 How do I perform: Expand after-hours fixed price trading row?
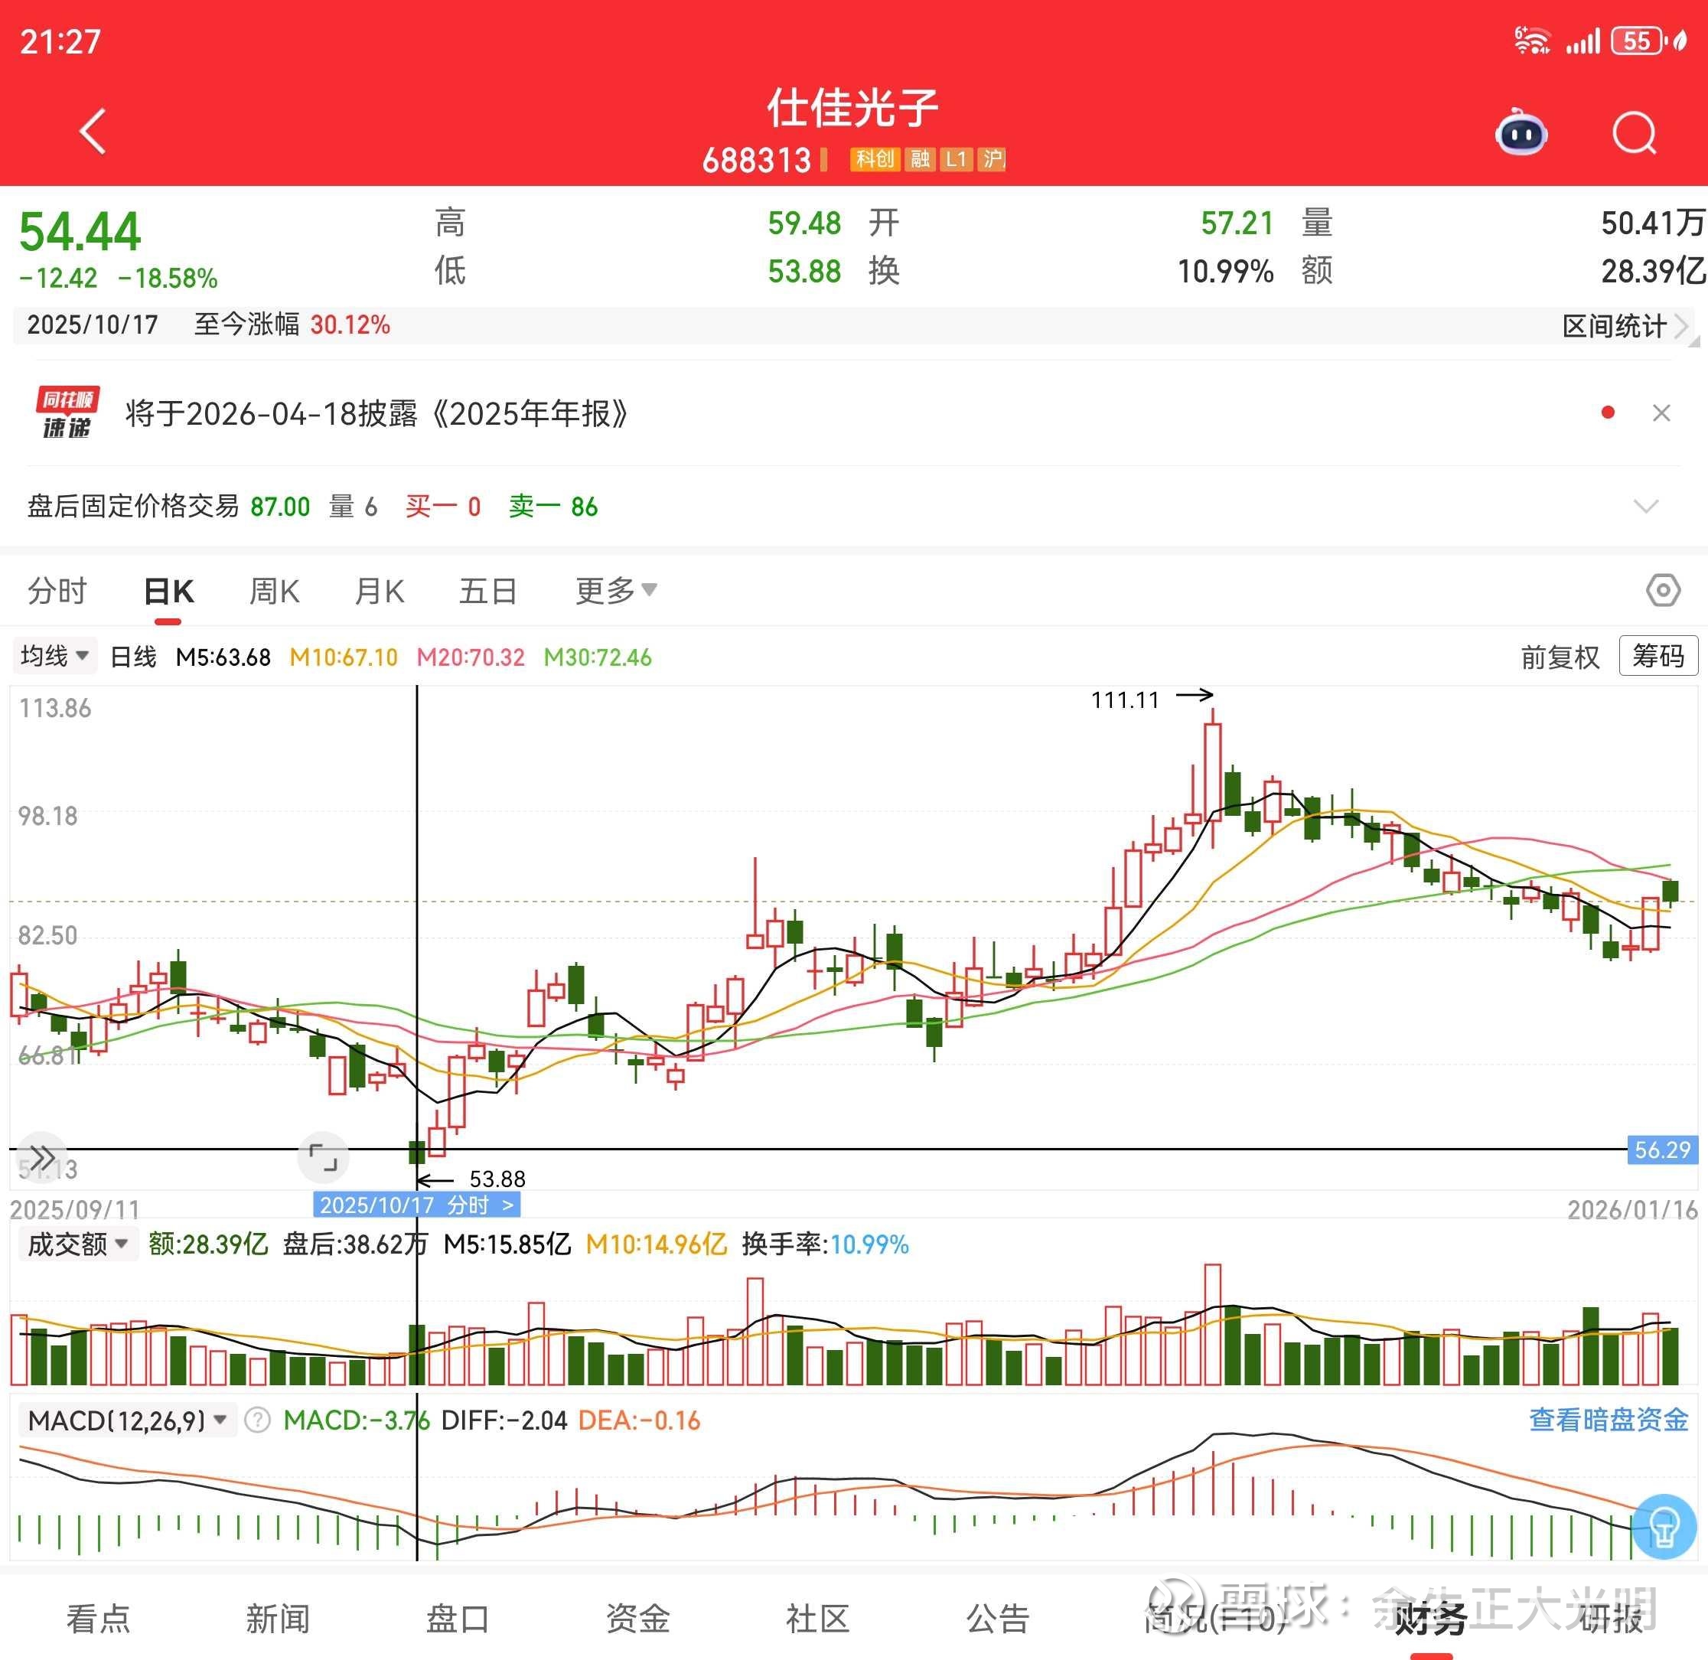[x=1645, y=507]
